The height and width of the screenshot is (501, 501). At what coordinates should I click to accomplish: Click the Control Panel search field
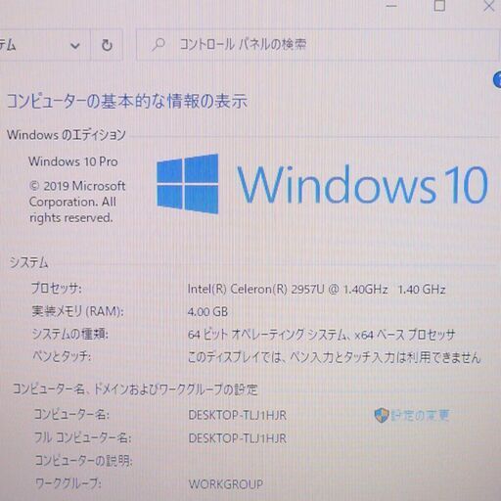pyautogui.click(x=317, y=45)
